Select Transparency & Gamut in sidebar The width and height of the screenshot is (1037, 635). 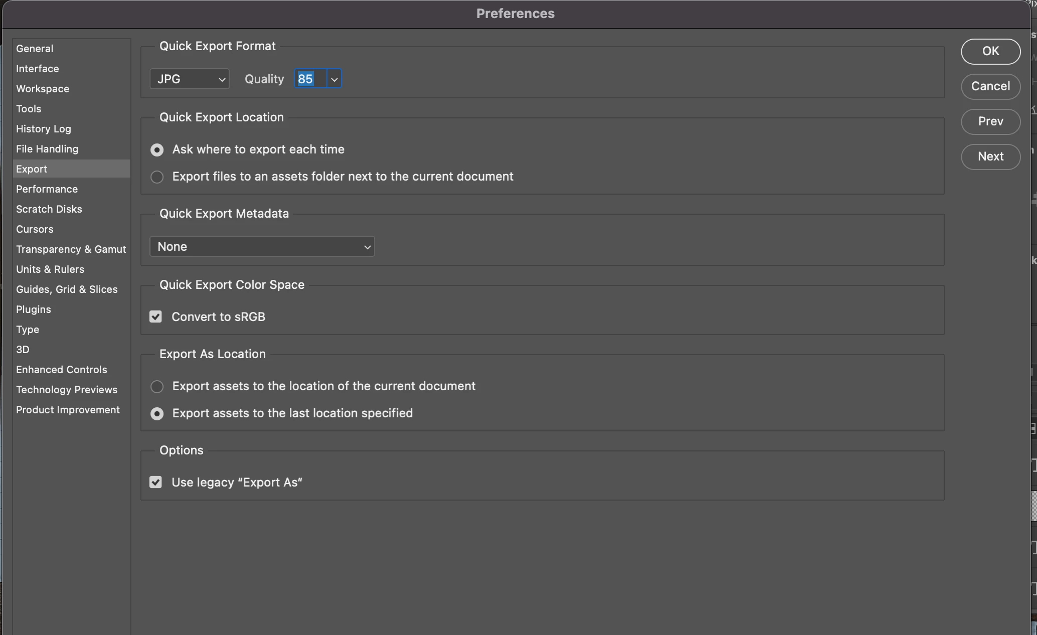(71, 249)
